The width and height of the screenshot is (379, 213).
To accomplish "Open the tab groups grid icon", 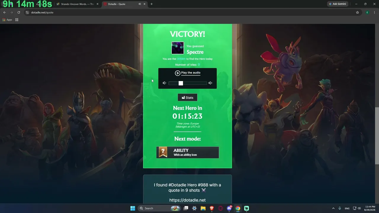I will click(x=17, y=20).
